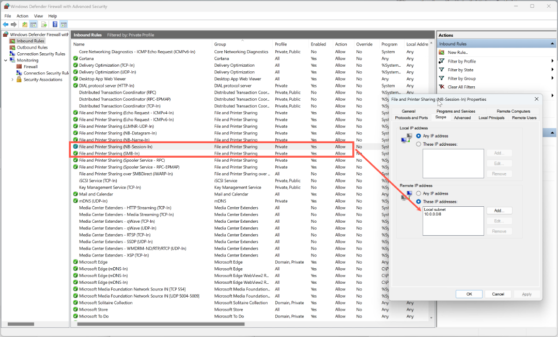Open Help via the toolbar question-mark icon
Screen dimensions: 558x337
pyautogui.click(x=55, y=24)
